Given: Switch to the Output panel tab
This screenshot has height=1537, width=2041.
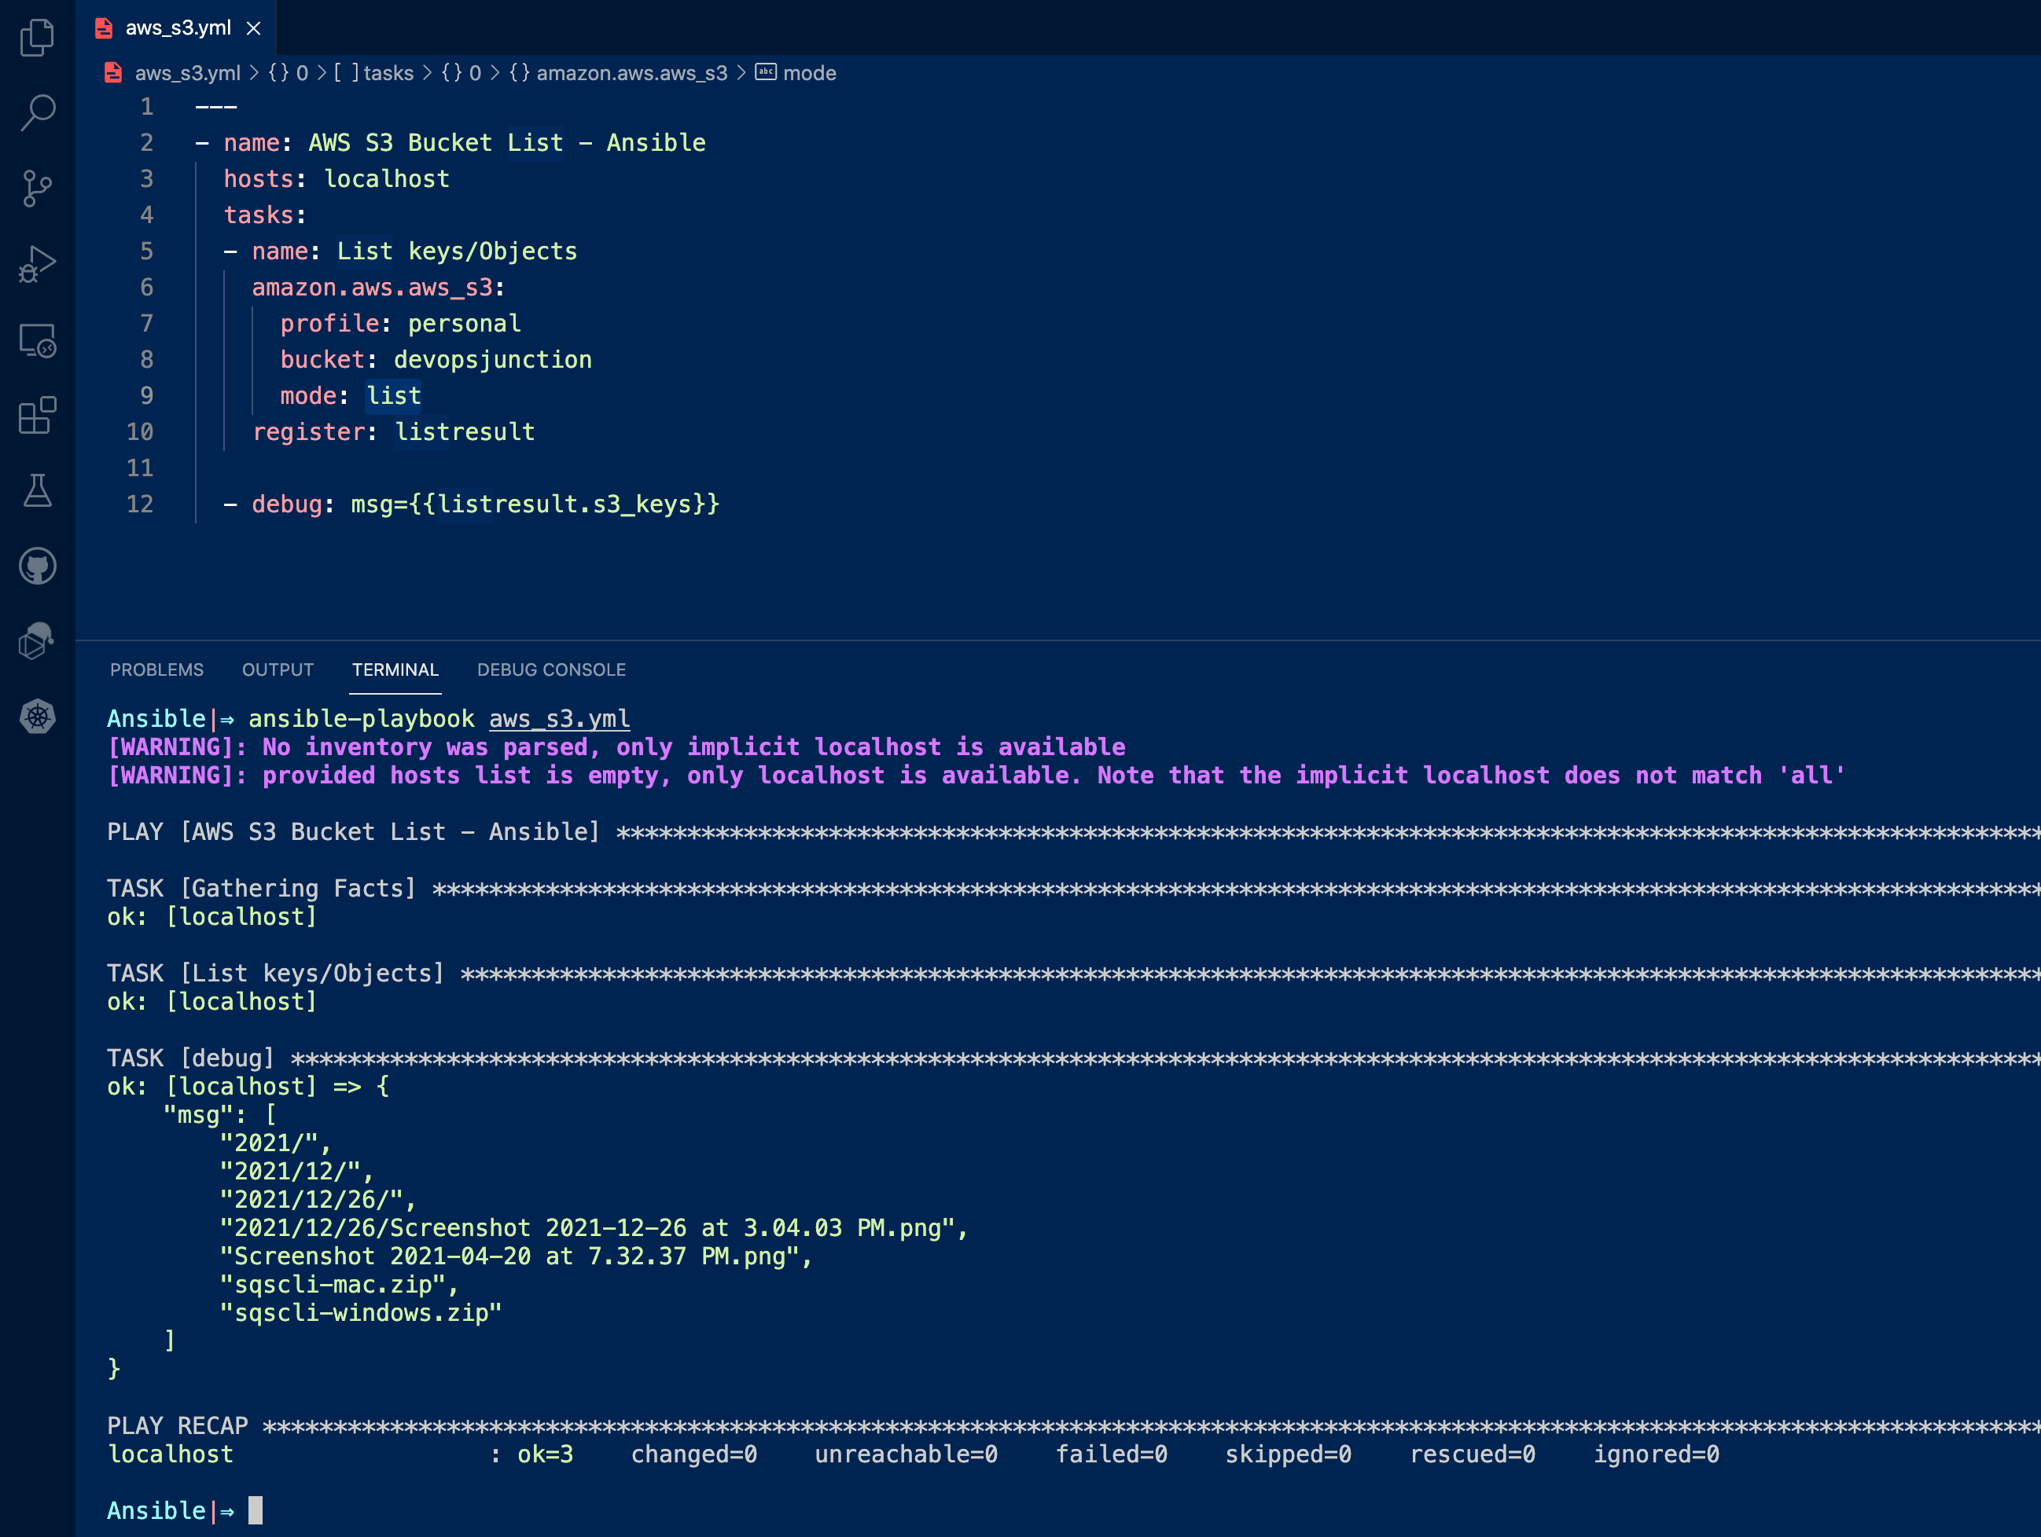Looking at the screenshot, I should (x=277, y=669).
